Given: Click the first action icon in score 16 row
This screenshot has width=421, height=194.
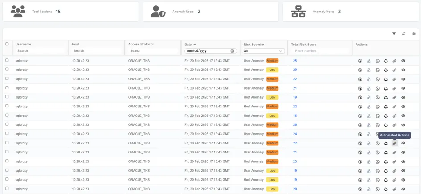Looking at the screenshot, I should 360,116.
